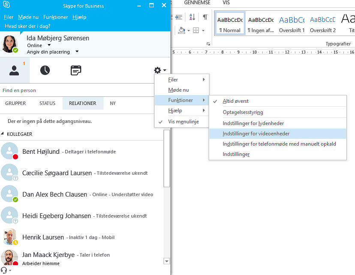Choose Indstillinger for lydenheder
The height and width of the screenshot is (275, 355).
[x=278, y=123]
